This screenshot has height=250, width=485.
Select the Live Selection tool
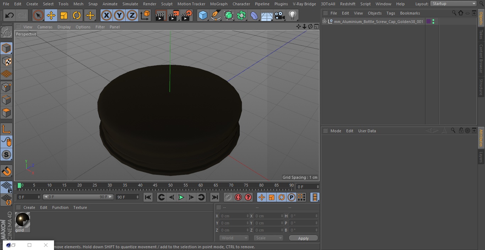click(x=38, y=16)
